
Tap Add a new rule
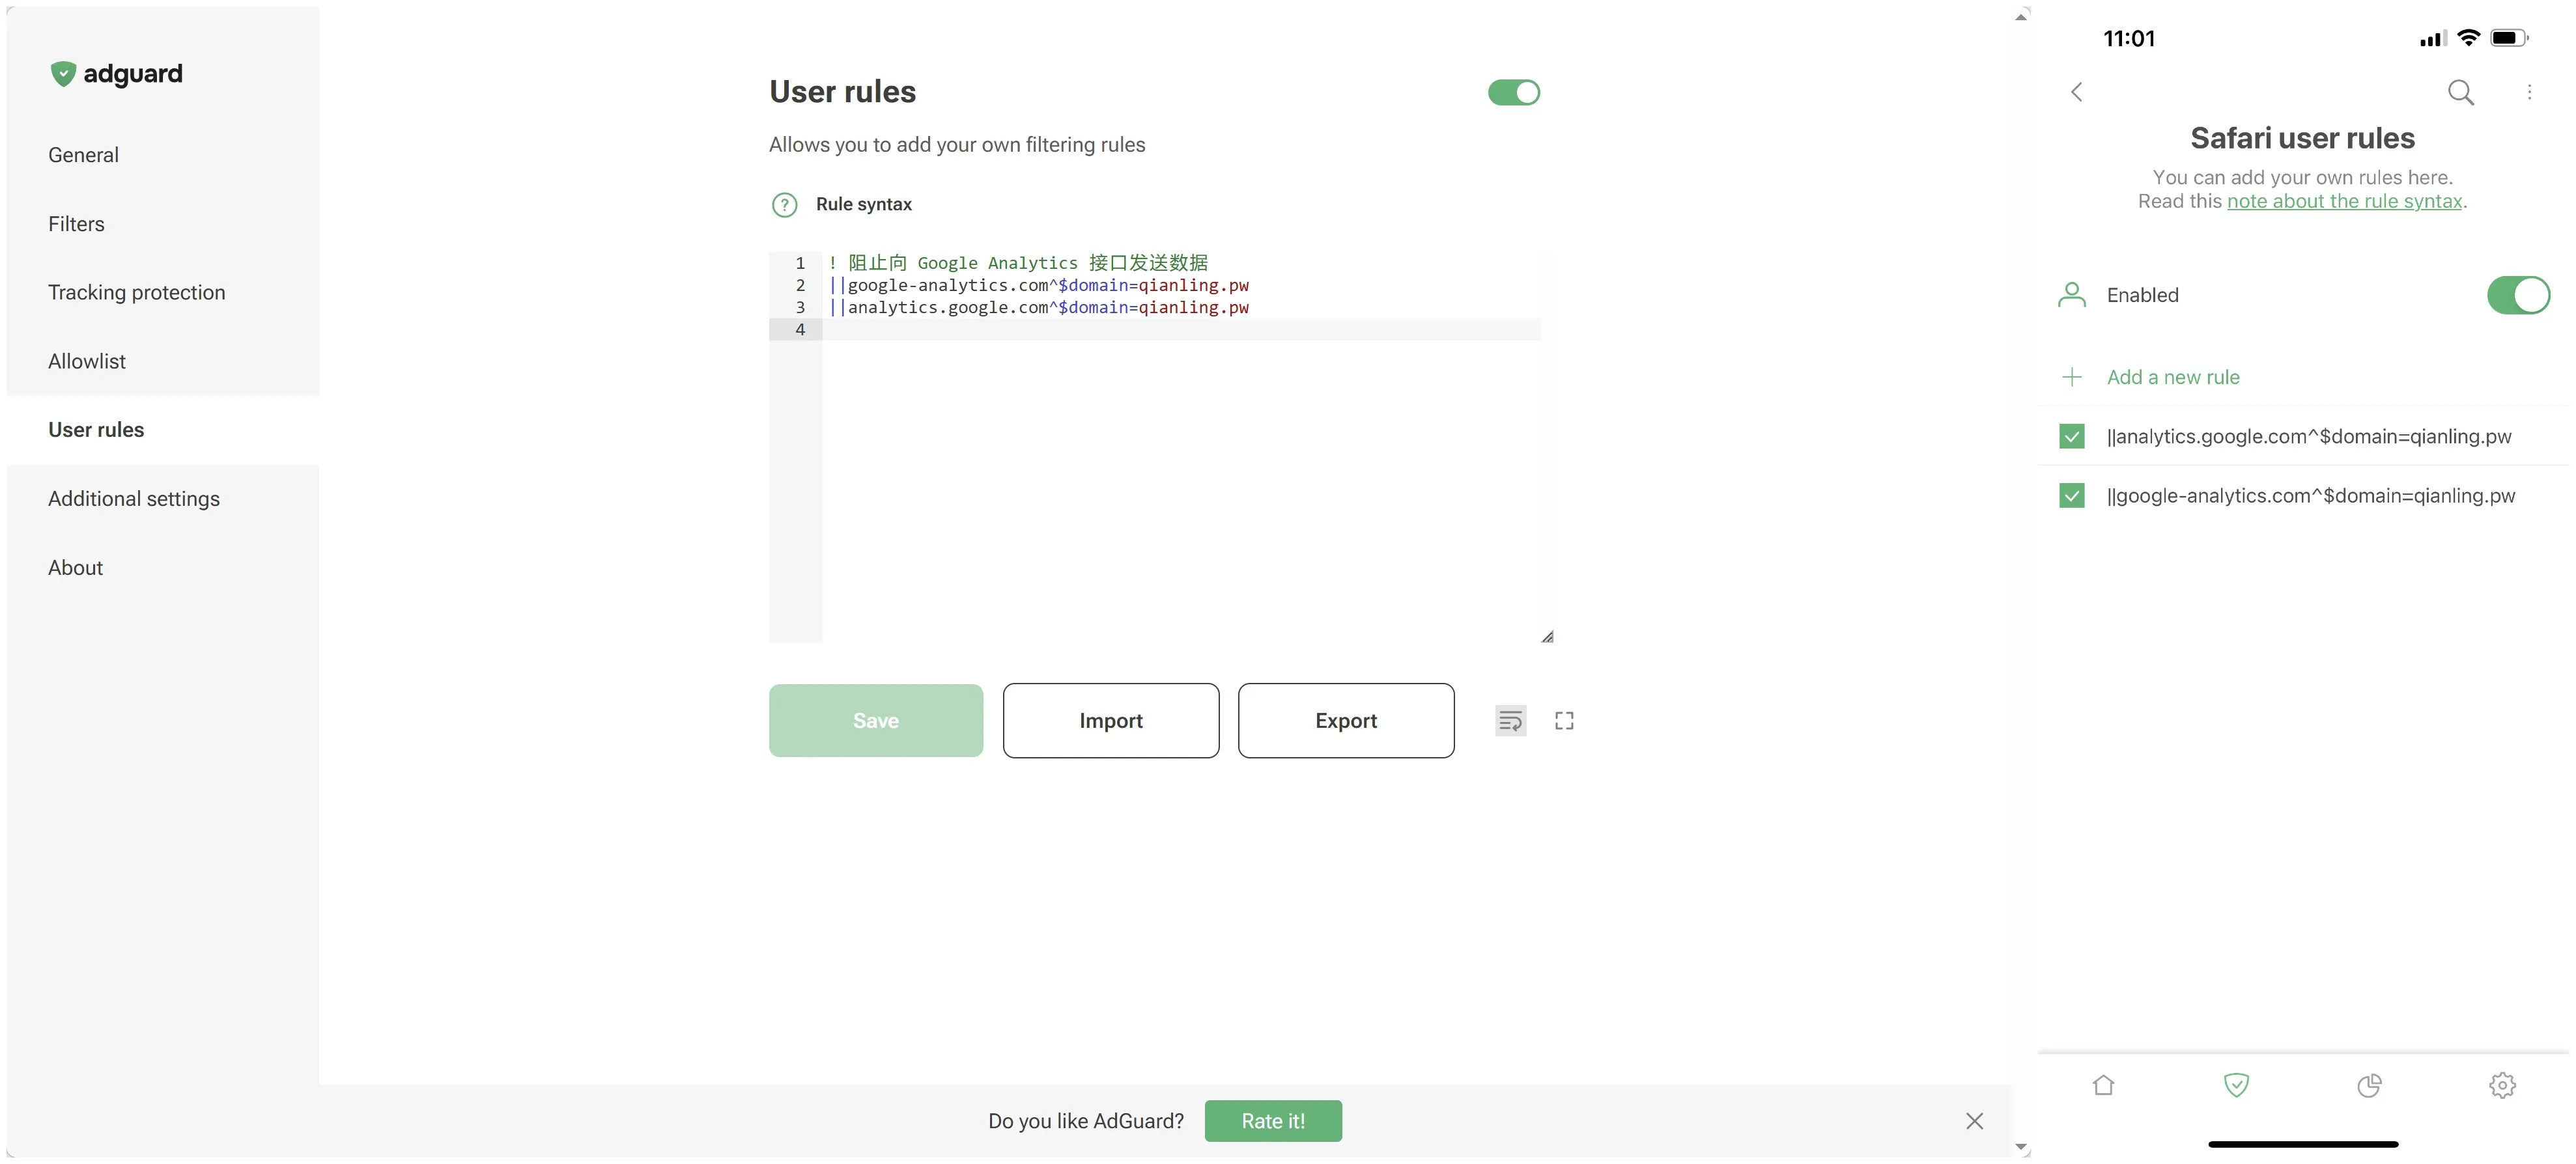tap(2173, 377)
